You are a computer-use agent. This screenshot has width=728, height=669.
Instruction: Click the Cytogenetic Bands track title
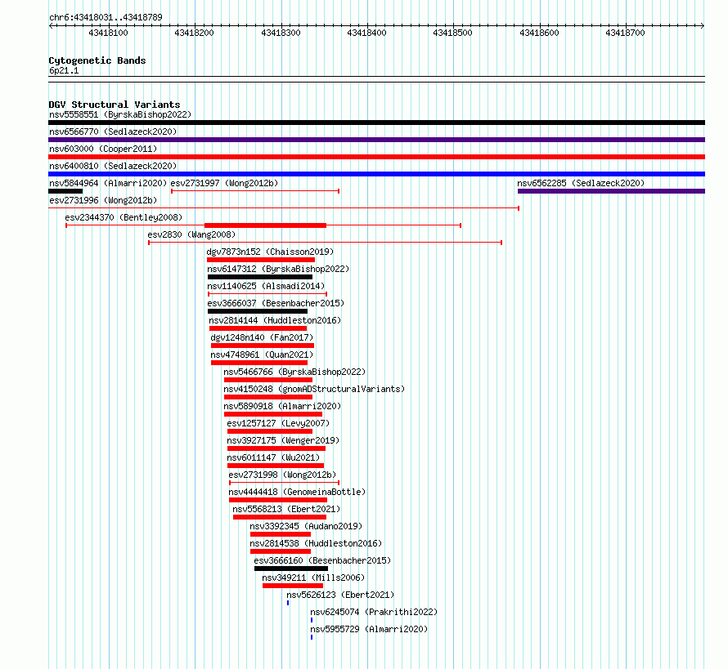pos(97,60)
